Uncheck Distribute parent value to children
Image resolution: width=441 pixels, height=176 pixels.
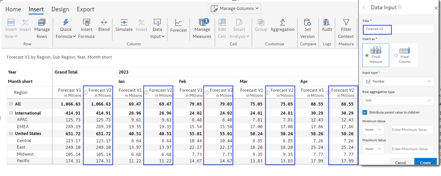(x=365, y=112)
